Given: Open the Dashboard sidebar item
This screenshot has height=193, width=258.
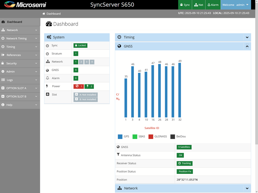Looking at the screenshot, I should pos(20,22).
